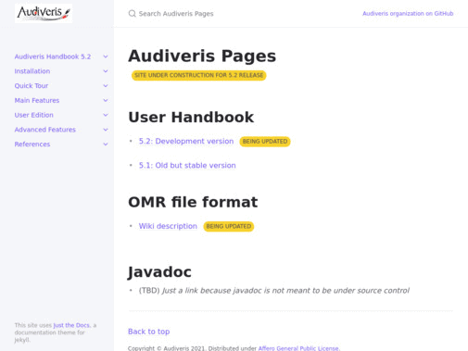468x351 pixels.
Task: Expand the References chevron
Action: 106,144
